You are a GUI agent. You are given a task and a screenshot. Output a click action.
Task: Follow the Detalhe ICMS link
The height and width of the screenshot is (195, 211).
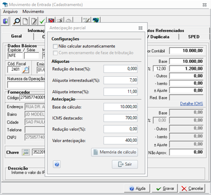click(191, 103)
